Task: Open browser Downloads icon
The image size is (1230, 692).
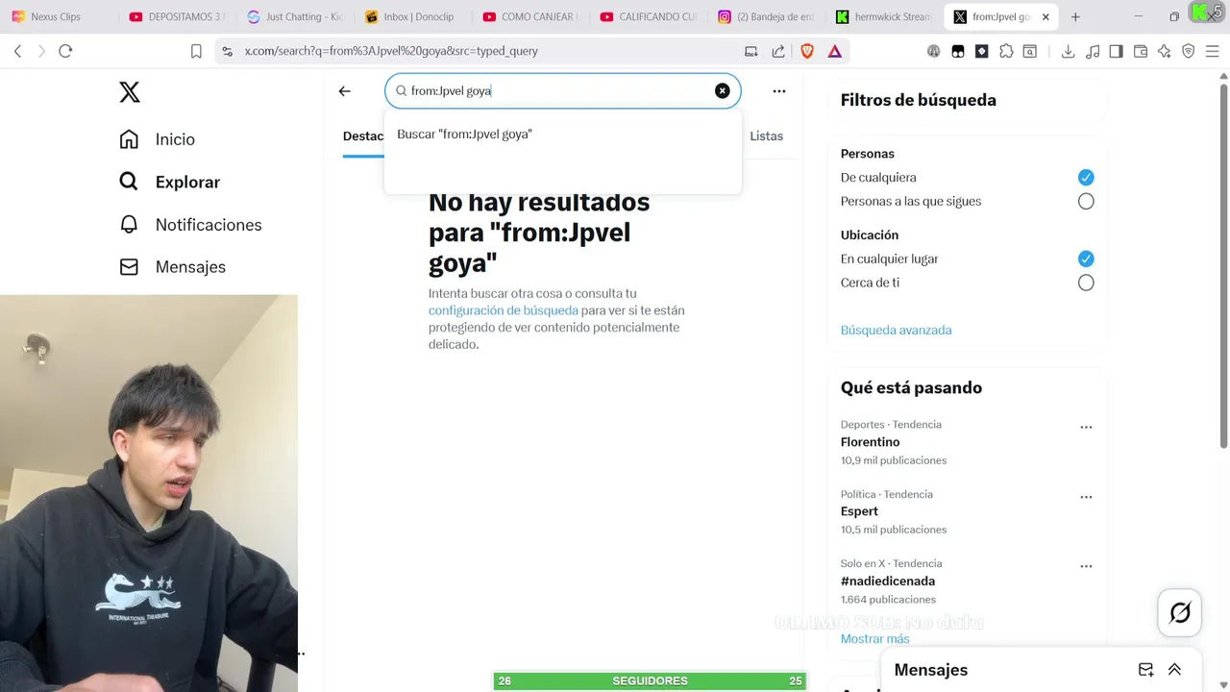Action: coord(1068,51)
